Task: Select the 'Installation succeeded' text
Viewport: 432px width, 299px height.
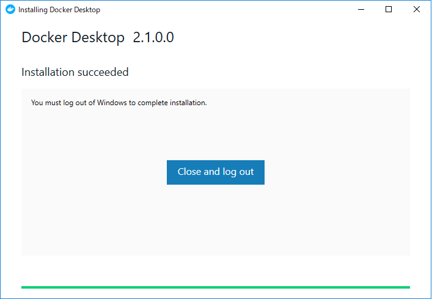Action: pos(75,72)
